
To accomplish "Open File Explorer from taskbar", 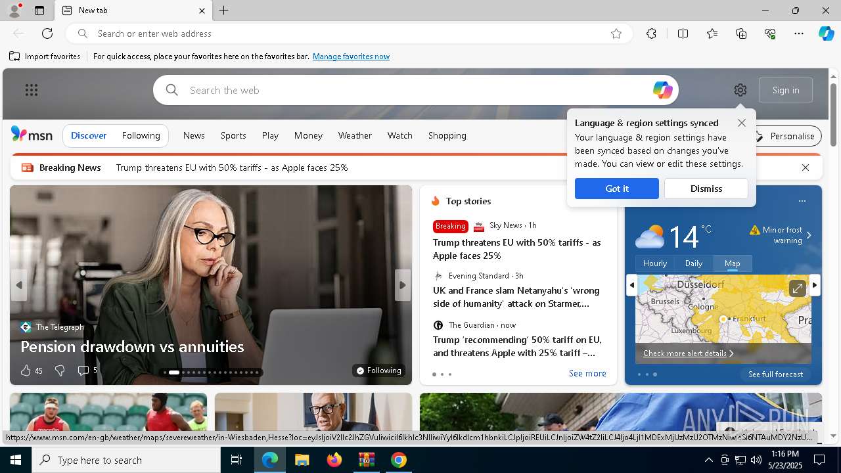I will (302, 460).
